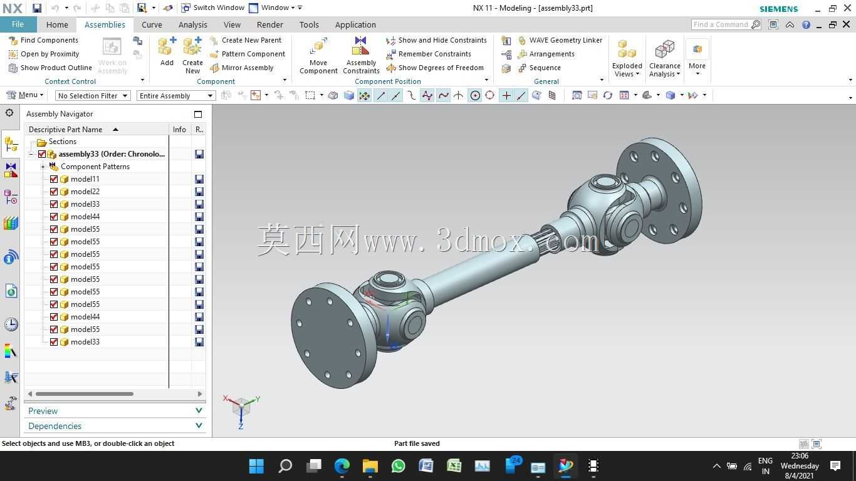Toggle the Enable Snap Point button
The height and width of the screenshot is (481, 856).
coord(364,95)
